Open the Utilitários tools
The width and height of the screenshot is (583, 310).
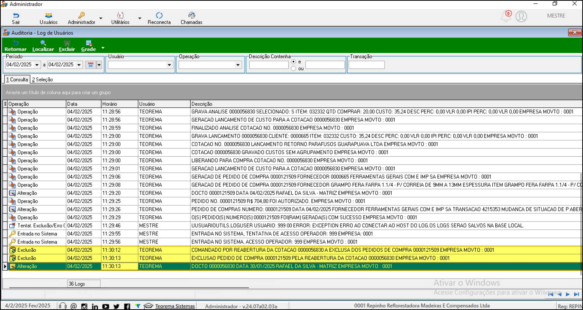click(x=120, y=18)
